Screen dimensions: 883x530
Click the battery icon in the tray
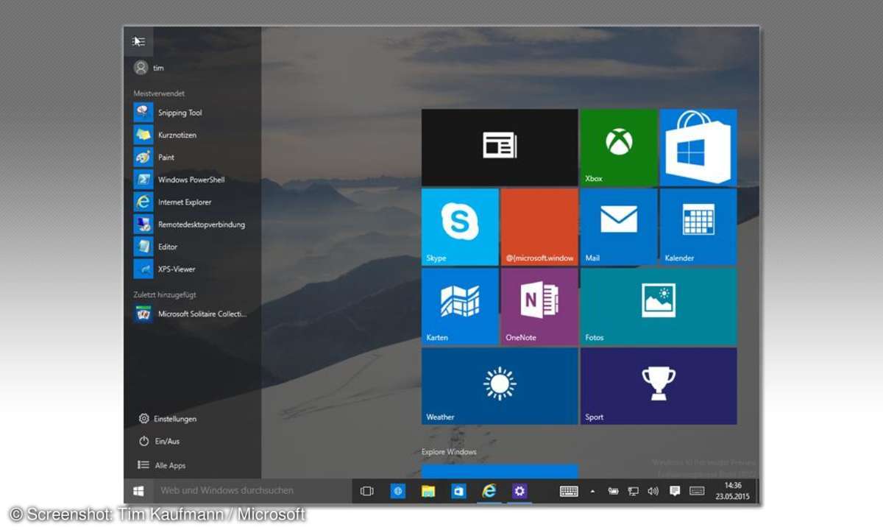coord(613,491)
